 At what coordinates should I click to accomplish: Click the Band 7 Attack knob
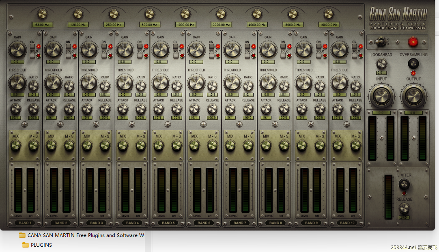click(x=230, y=109)
